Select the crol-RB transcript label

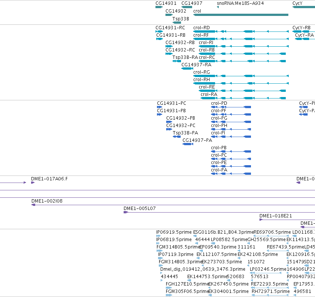click(207, 50)
